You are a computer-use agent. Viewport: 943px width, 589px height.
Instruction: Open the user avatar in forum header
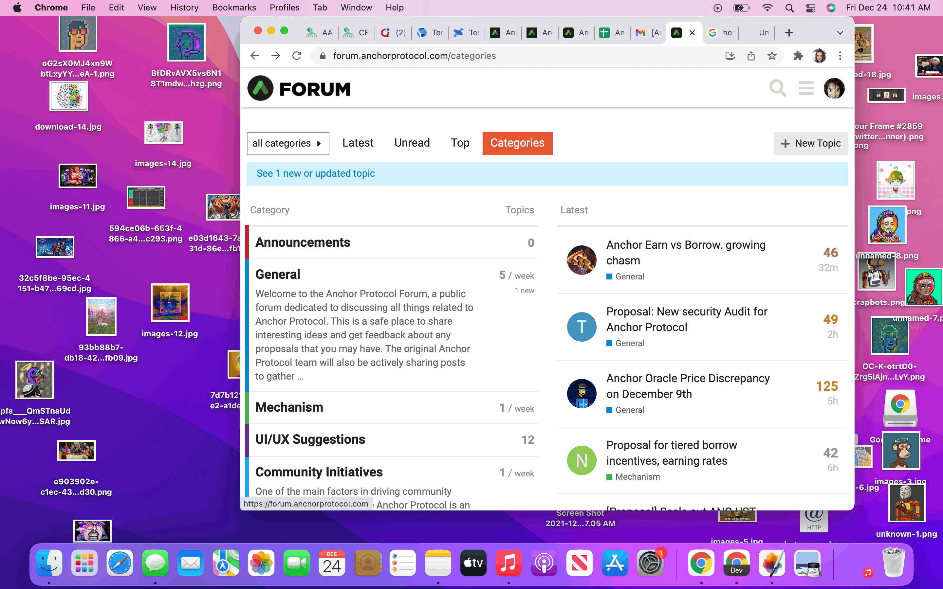point(834,88)
